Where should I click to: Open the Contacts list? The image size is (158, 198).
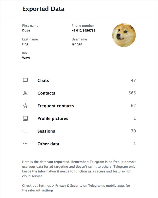coord(46,93)
